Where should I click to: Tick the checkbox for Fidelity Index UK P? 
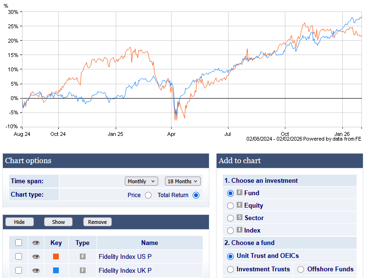click(19, 270)
